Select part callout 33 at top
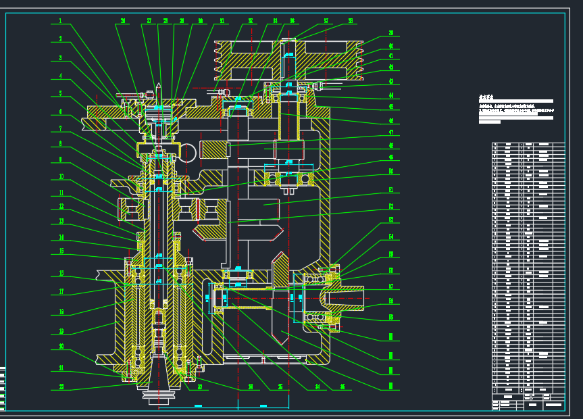This screenshot has width=583, height=419. (x=275, y=21)
